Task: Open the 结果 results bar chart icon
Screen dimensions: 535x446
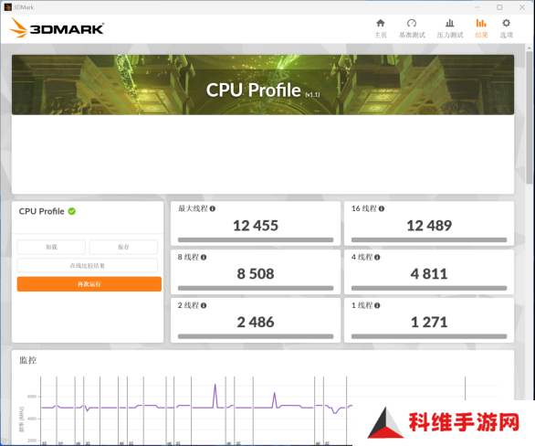Action: [481, 23]
